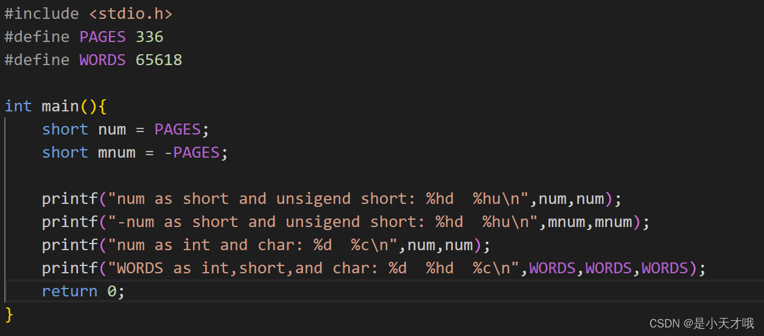Click the #include directive keyword
The image size is (764, 336).
(41, 13)
